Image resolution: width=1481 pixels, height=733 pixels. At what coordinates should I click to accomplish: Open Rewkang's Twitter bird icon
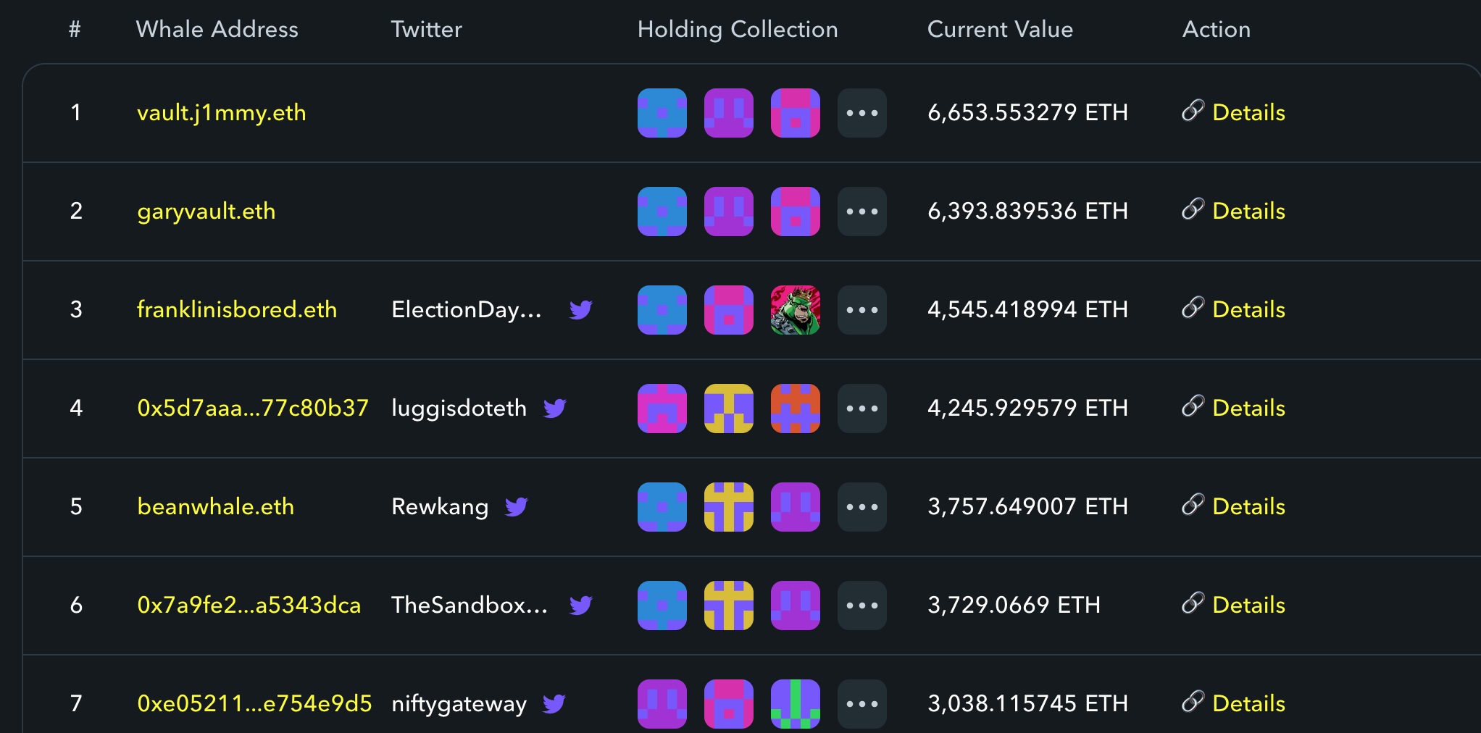pos(516,507)
